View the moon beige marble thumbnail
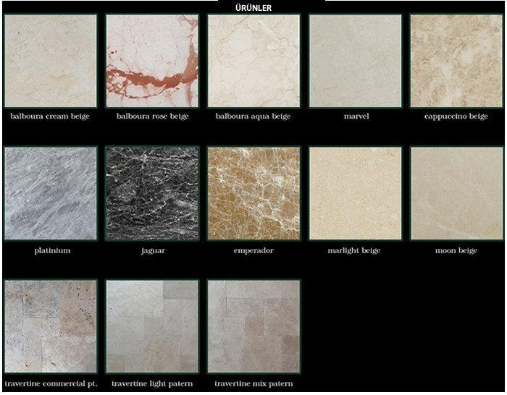Image resolution: width=507 pixels, height=395 pixels. [x=456, y=193]
